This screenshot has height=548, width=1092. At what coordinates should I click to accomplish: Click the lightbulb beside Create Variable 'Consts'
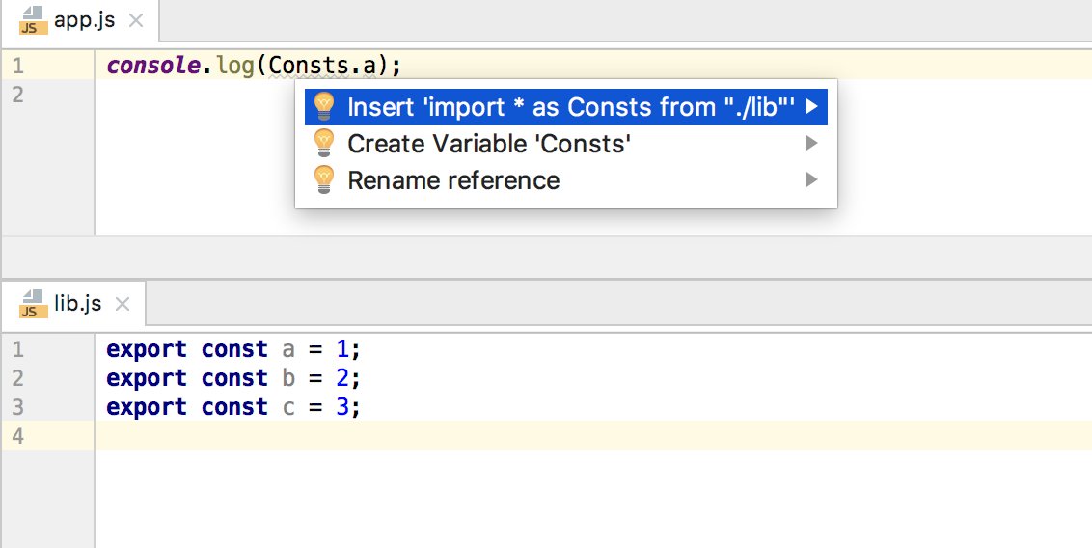[x=324, y=144]
